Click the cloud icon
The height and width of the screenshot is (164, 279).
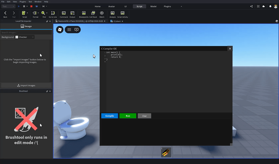tap(263, 7)
